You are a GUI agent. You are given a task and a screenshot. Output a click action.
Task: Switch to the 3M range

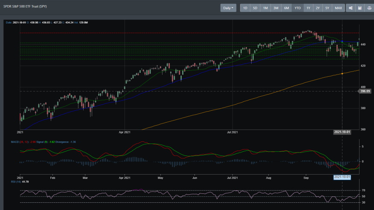coord(276,8)
